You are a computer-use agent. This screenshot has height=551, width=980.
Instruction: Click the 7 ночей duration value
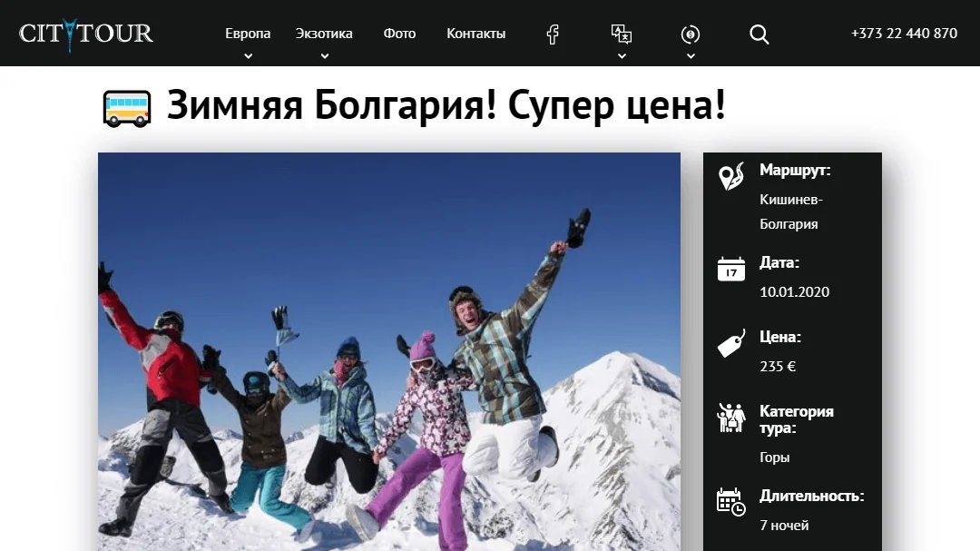pyautogui.click(x=784, y=526)
